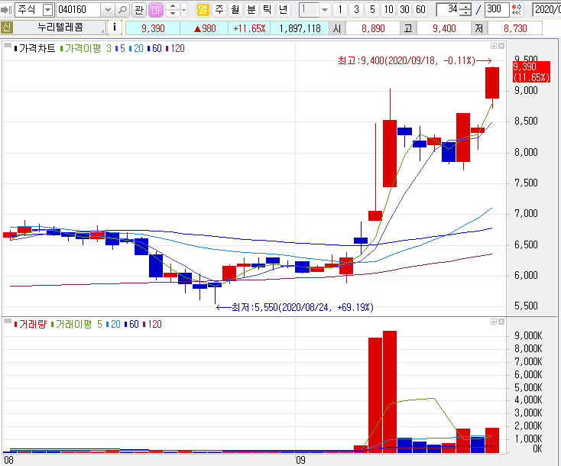
Task: Click the 가격차트 legend label
Action: click(x=34, y=48)
